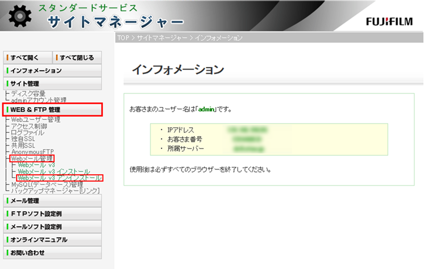This screenshot has width=426, height=269.
Task: Open the インフォメーション menu section
Action: [x=52, y=71]
